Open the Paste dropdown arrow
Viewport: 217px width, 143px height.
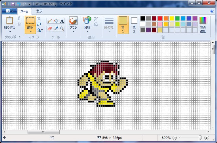click(10, 32)
